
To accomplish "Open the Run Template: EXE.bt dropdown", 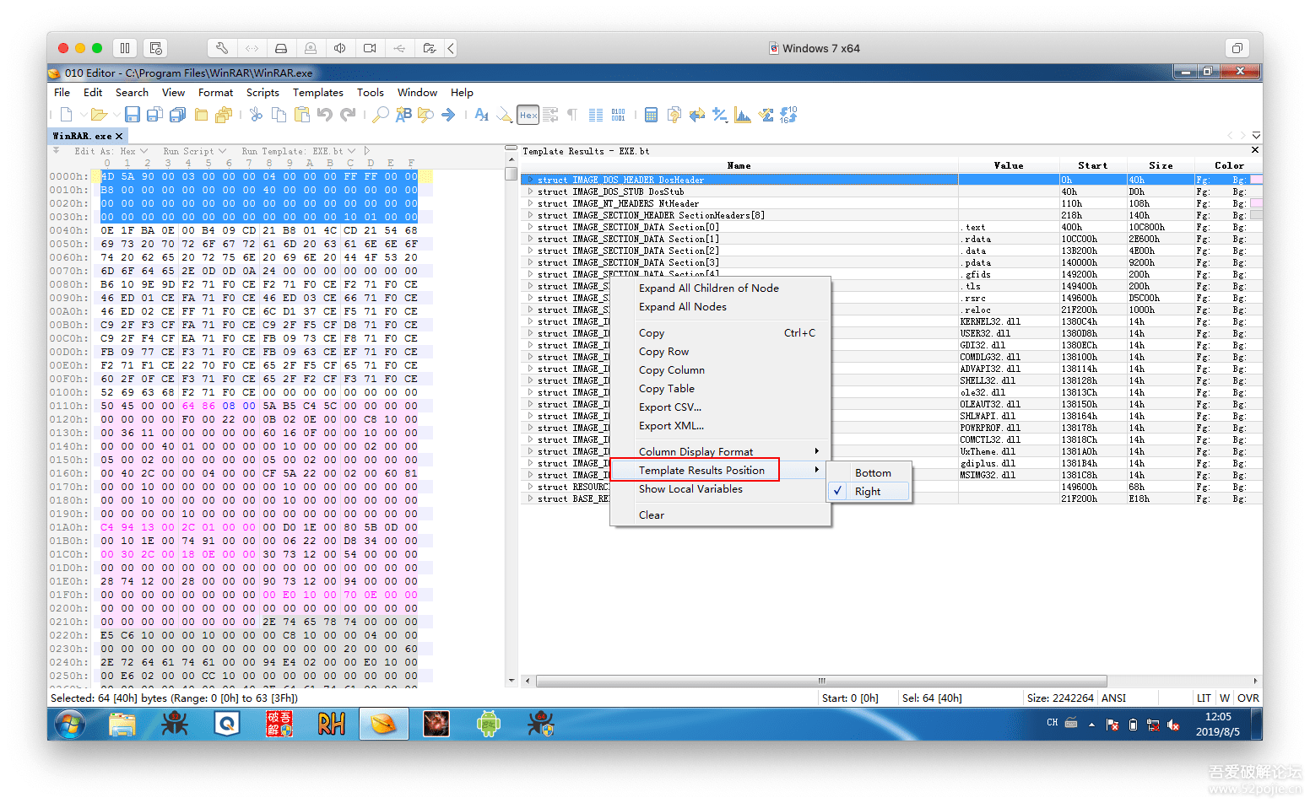I will click(298, 151).
